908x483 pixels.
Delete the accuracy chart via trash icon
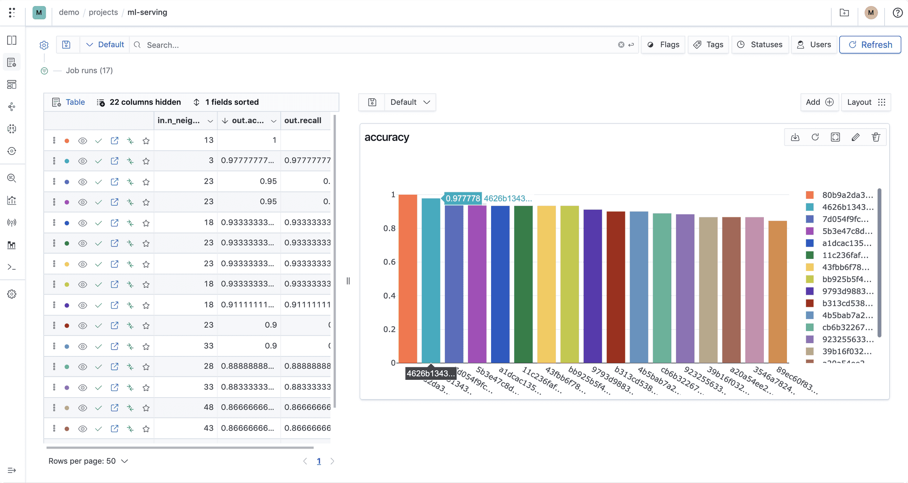coord(876,137)
